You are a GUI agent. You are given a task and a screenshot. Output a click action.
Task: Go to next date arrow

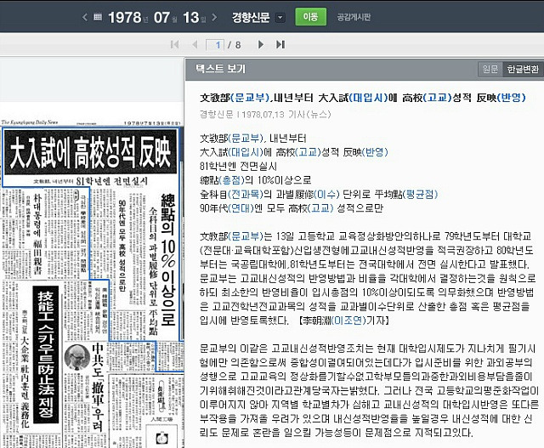click(214, 17)
